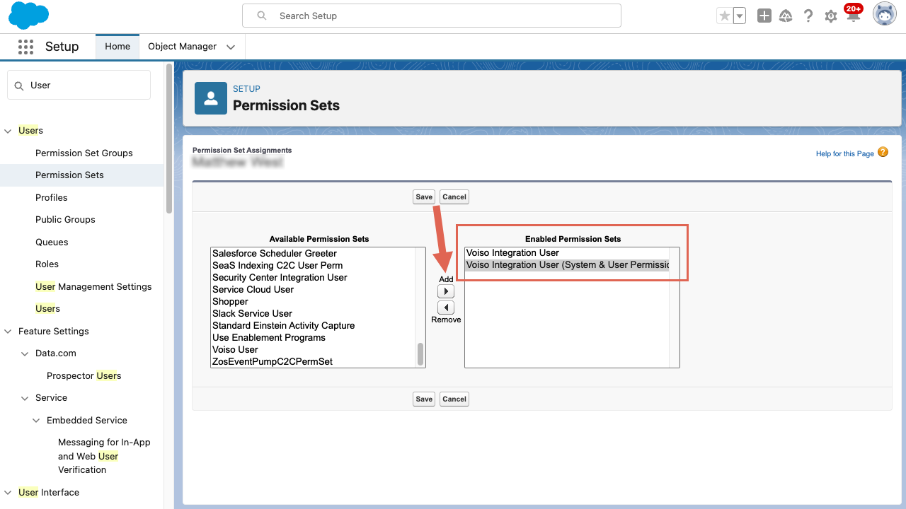This screenshot has height=509, width=906.
Task: Click the bottom Save button
Action: tap(424, 399)
